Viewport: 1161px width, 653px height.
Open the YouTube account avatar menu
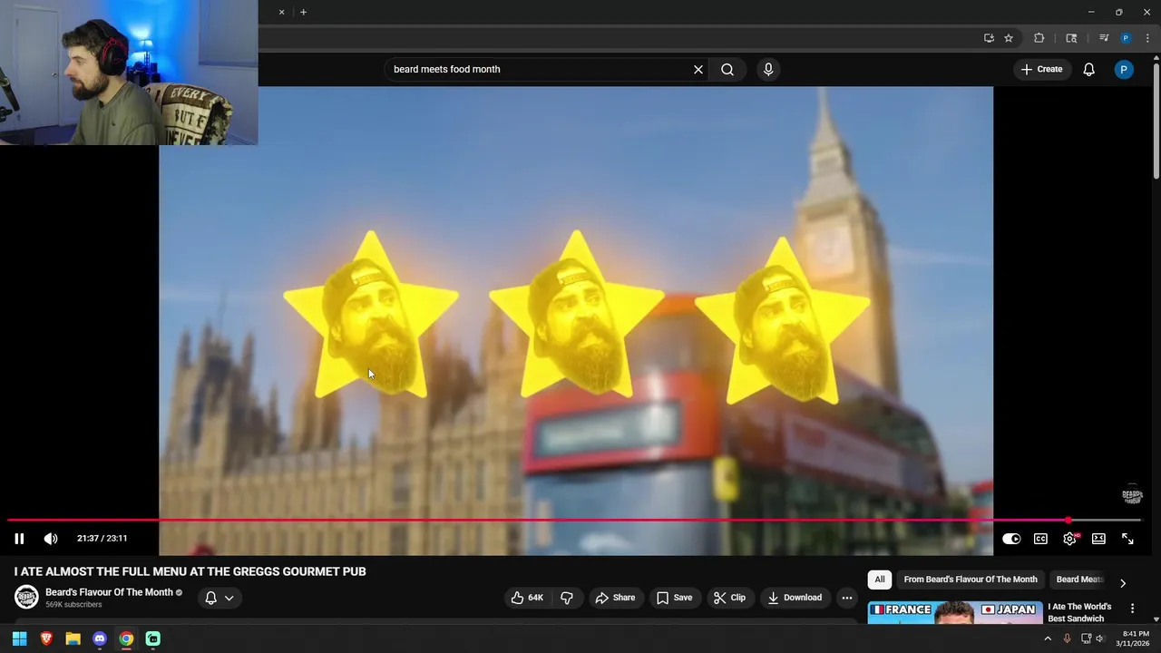tap(1124, 69)
